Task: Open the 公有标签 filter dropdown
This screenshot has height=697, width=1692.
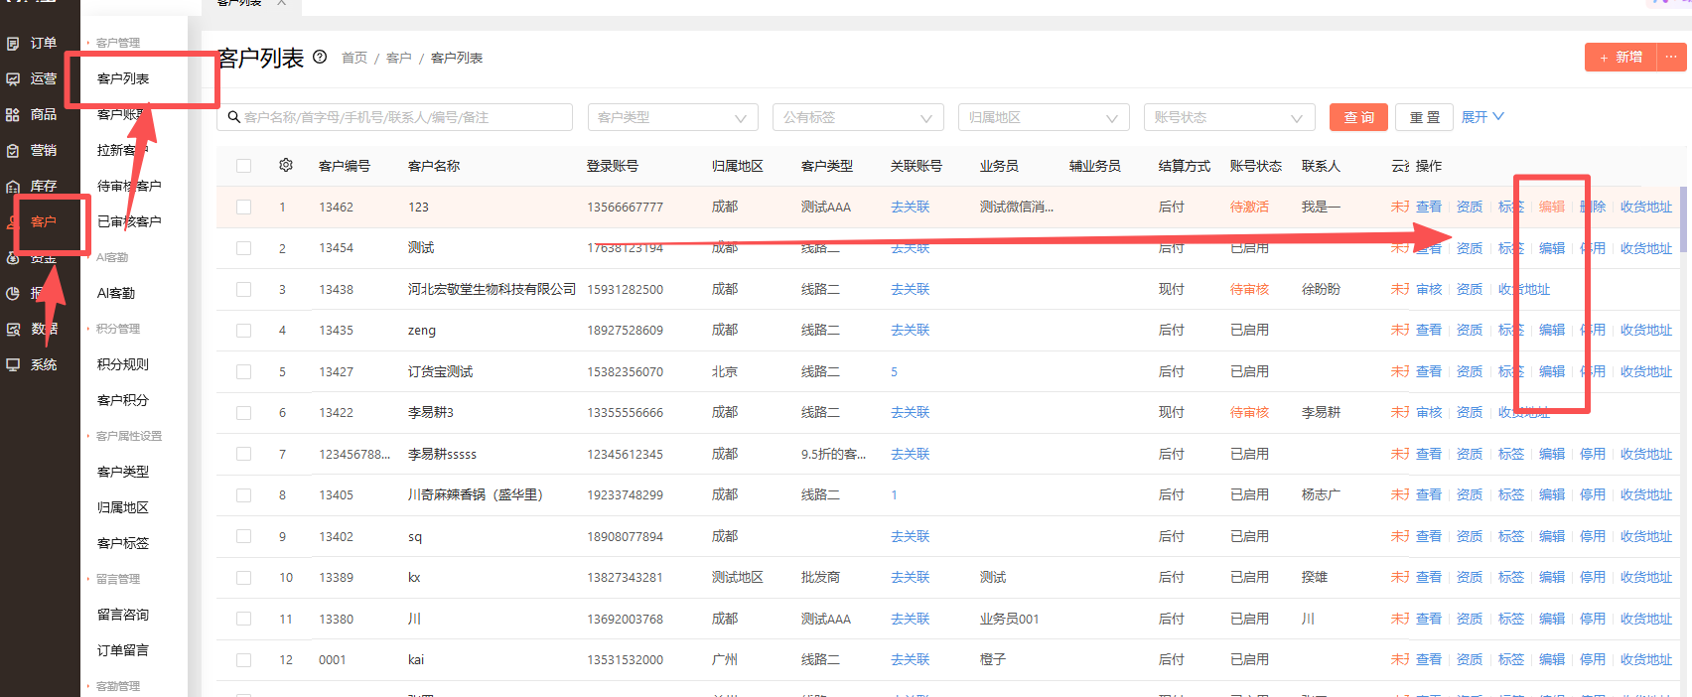Action: [858, 117]
